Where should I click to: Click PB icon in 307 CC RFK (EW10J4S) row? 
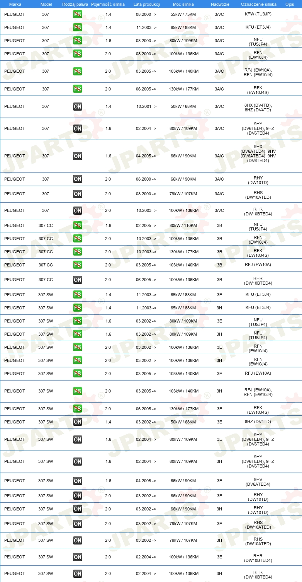pyautogui.click(x=78, y=252)
